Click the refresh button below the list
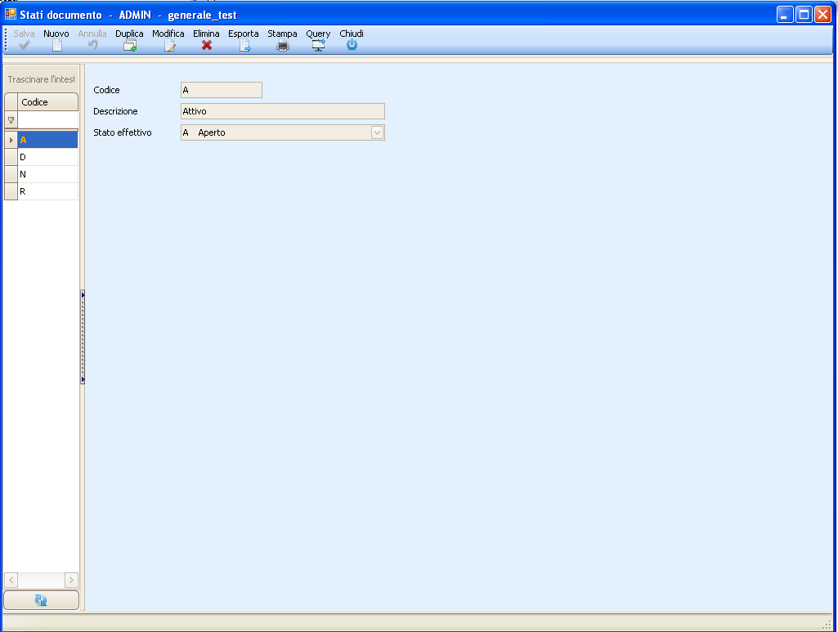 point(41,600)
